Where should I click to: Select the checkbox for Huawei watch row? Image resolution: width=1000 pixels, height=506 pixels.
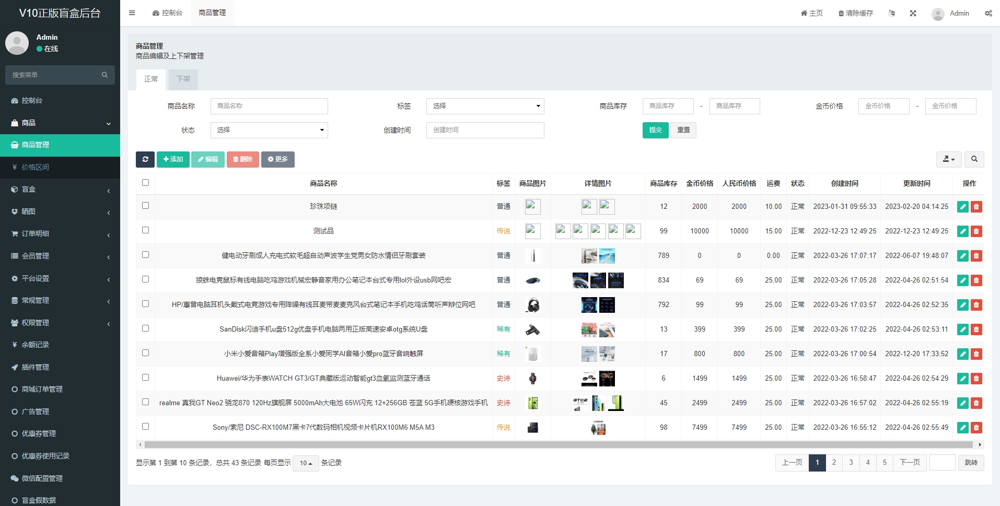[145, 378]
